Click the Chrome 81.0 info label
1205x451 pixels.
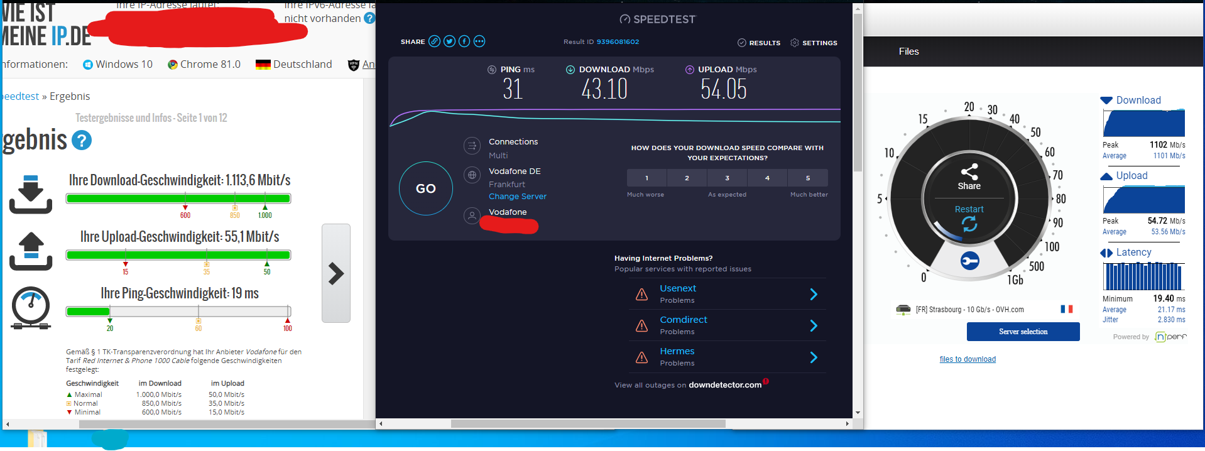tap(204, 64)
